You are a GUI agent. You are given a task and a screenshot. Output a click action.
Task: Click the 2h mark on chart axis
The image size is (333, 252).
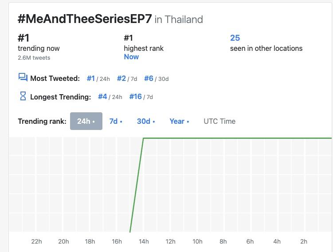click(x=304, y=241)
